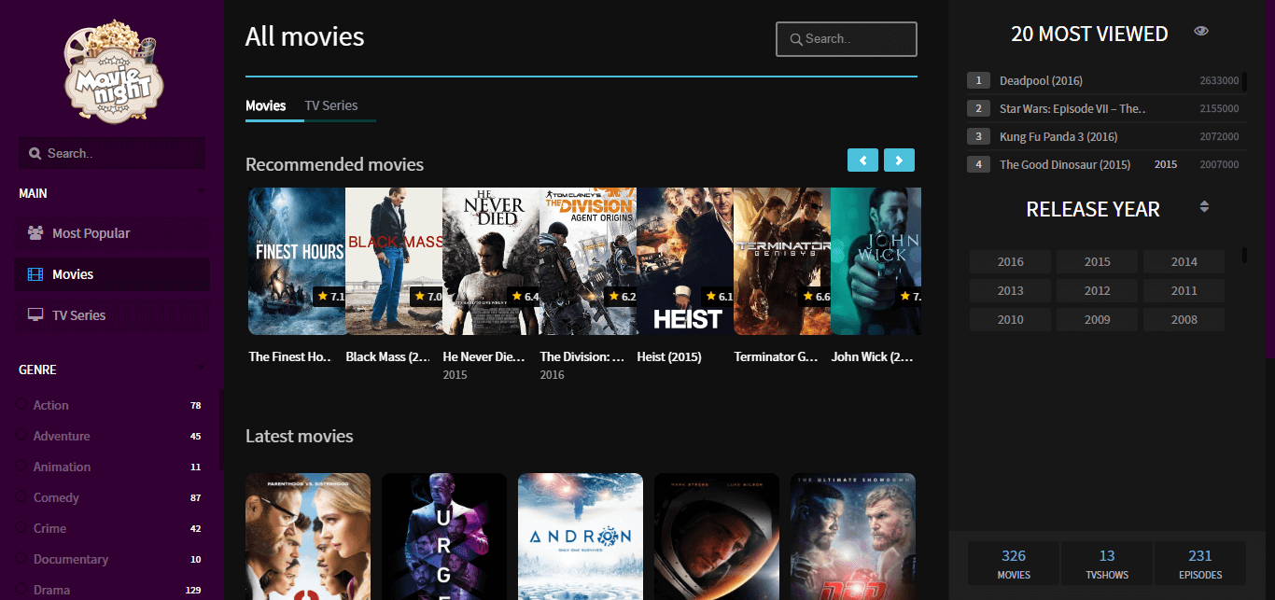
Task: Filter by release year 2011
Action: point(1184,291)
